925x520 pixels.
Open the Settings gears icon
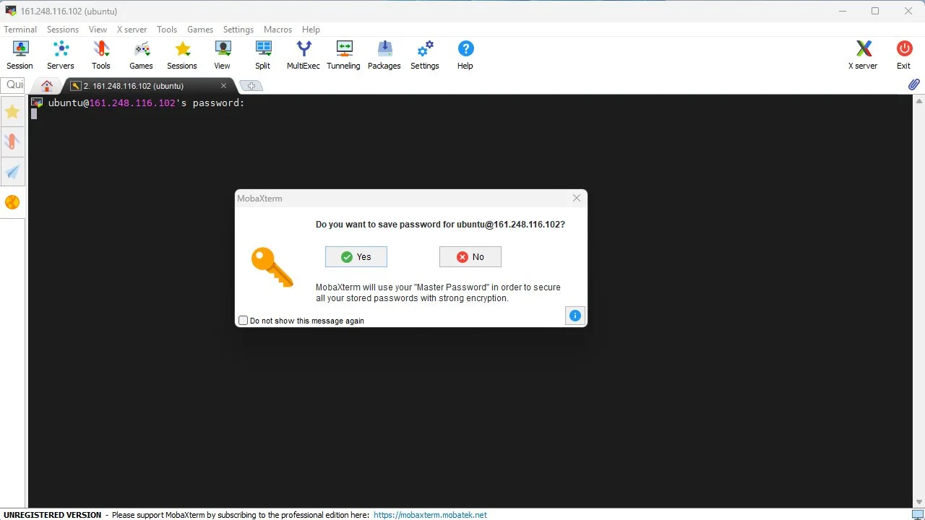pyautogui.click(x=425, y=55)
